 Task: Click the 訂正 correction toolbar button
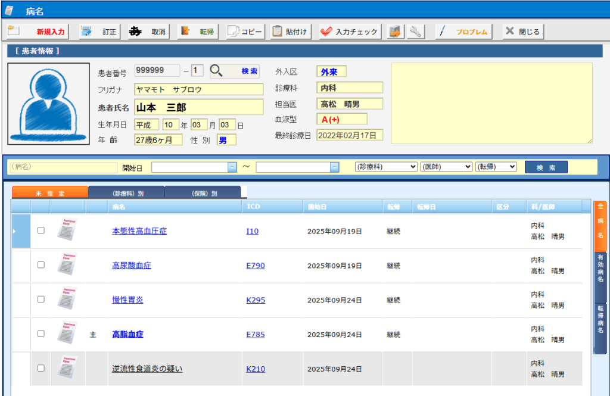(x=99, y=32)
